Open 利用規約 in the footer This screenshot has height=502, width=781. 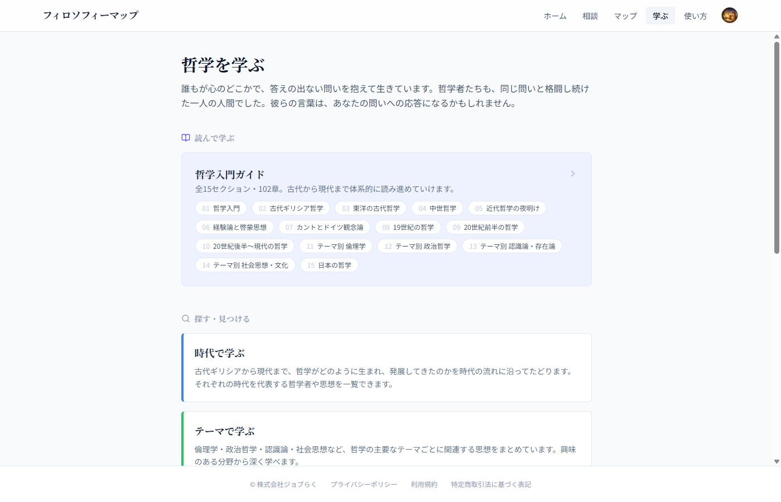[424, 485]
